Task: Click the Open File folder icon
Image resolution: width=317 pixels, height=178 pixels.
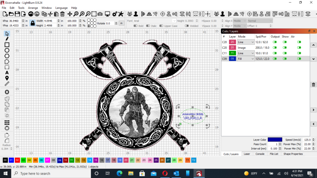Action: (x=11, y=14)
